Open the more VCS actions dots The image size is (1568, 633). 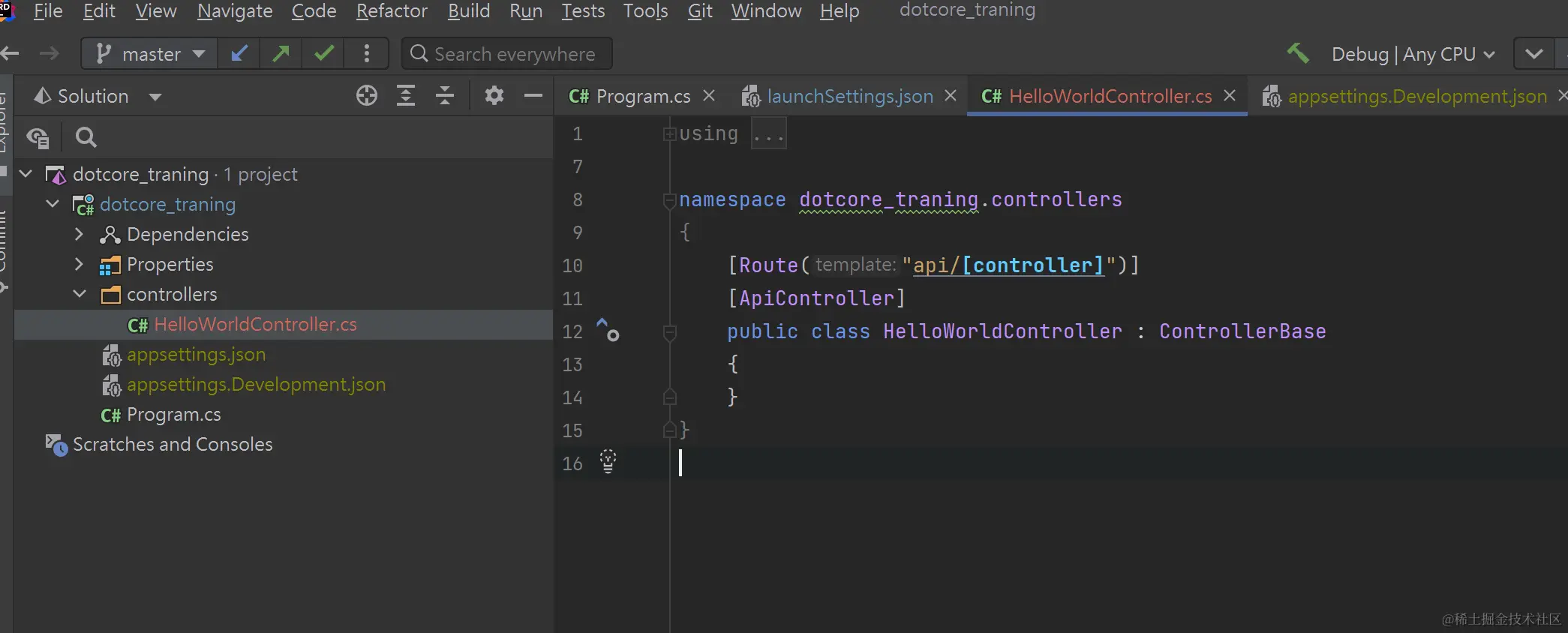click(367, 54)
